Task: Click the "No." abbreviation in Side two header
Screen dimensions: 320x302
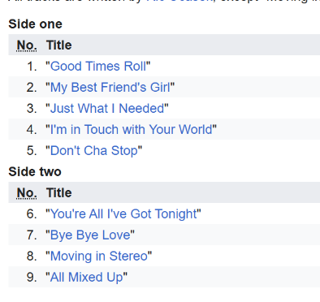Action: click(x=27, y=193)
